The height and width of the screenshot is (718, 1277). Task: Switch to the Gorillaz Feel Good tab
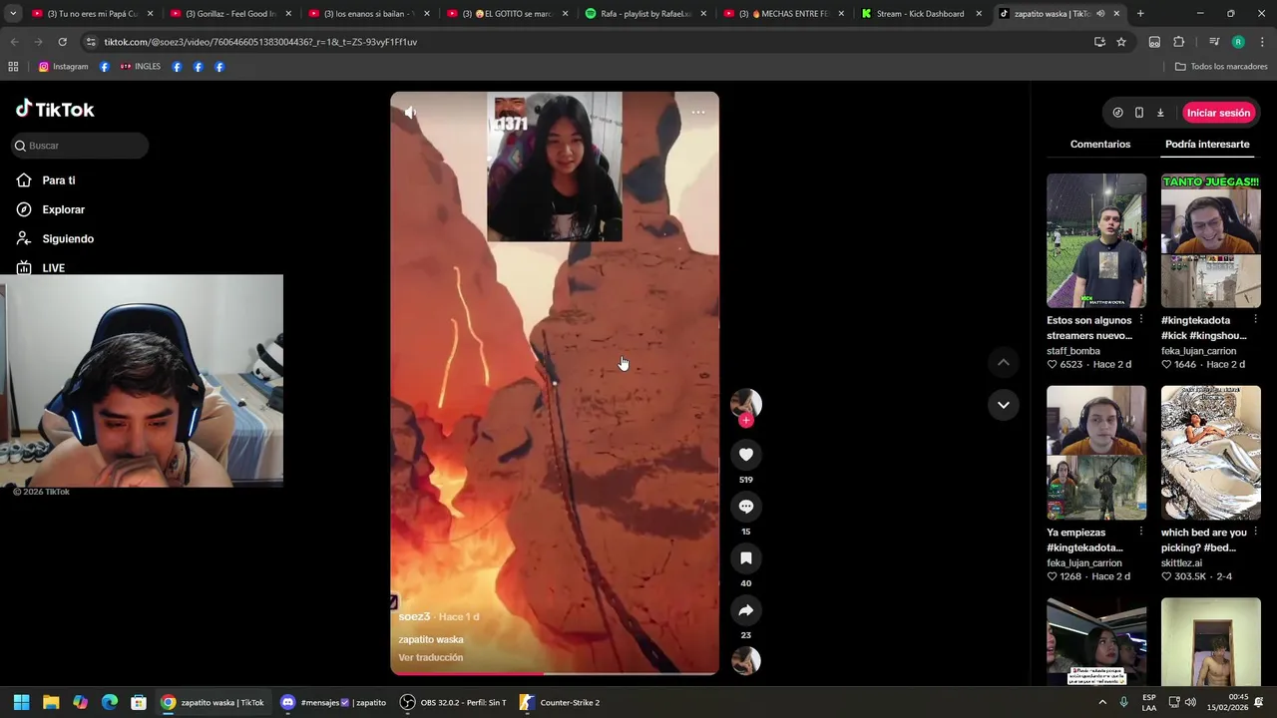click(x=230, y=14)
